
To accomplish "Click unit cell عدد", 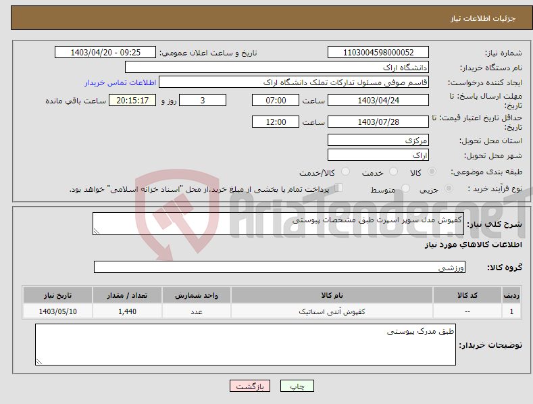I will point(197,311).
